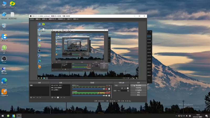Click the transition duration 300ms field
The width and height of the screenshot is (210, 118).
click(122, 91)
